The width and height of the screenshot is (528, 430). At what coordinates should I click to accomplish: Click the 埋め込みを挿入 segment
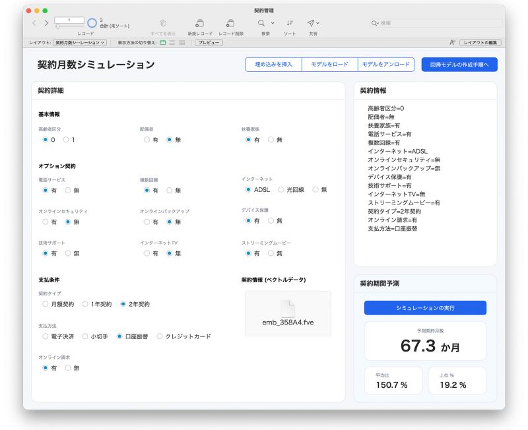coord(273,64)
